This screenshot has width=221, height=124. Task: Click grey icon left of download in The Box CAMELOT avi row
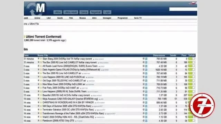pyautogui.click(x=144, y=73)
